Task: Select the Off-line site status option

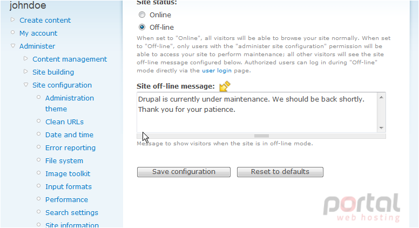Action: click(x=142, y=27)
